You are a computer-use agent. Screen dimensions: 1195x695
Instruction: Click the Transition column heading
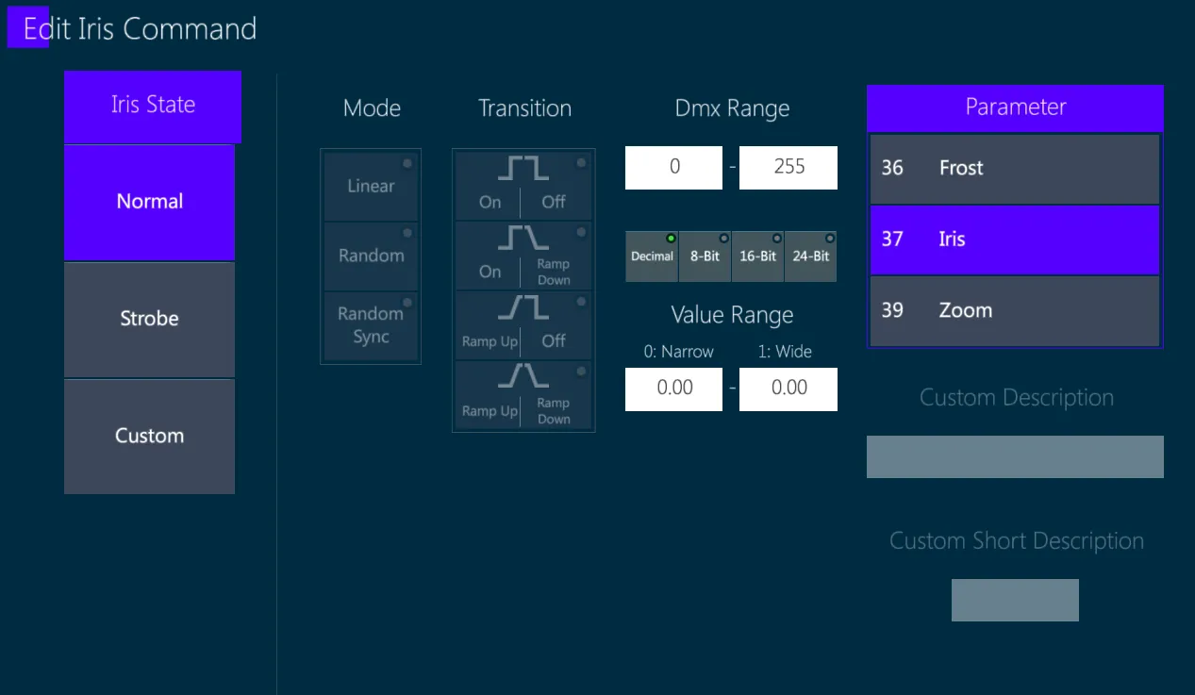(525, 108)
